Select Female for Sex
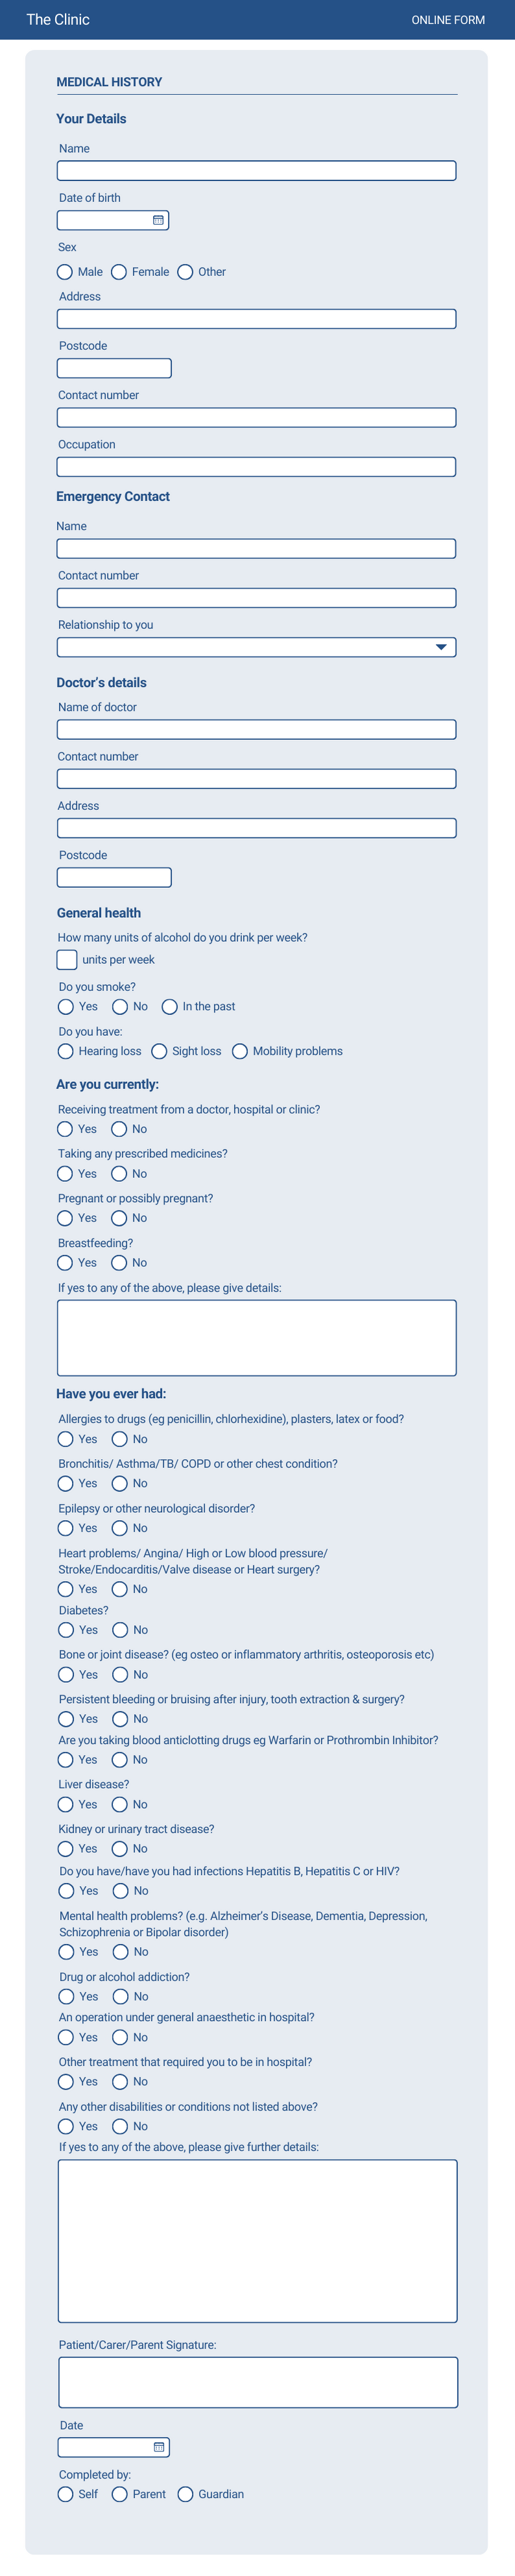The height and width of the screenshot is (2576, 515). pos(119,272)
